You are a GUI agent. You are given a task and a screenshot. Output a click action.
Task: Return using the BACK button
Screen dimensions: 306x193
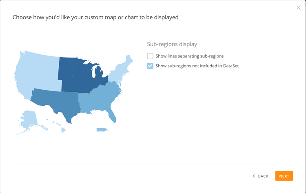click(x=261, y=176)
